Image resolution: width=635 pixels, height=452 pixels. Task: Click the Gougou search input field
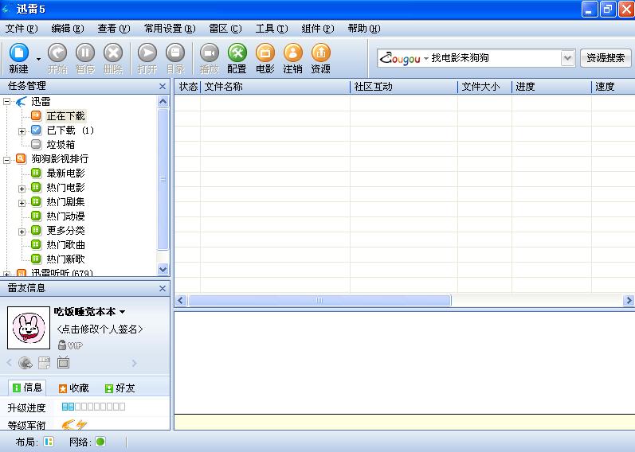(495, 58)
